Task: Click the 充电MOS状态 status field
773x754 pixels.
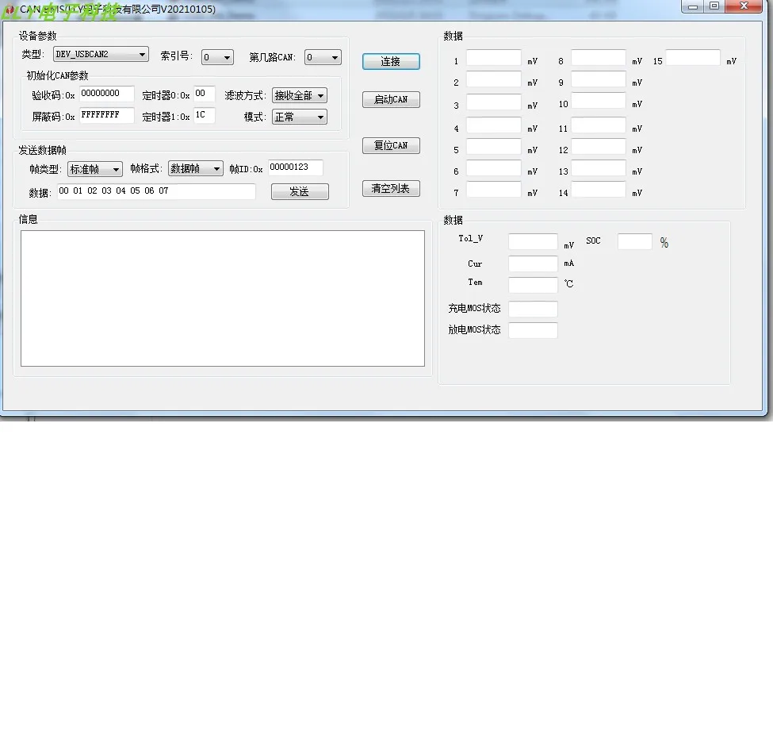Action: [x=533, y=309]
